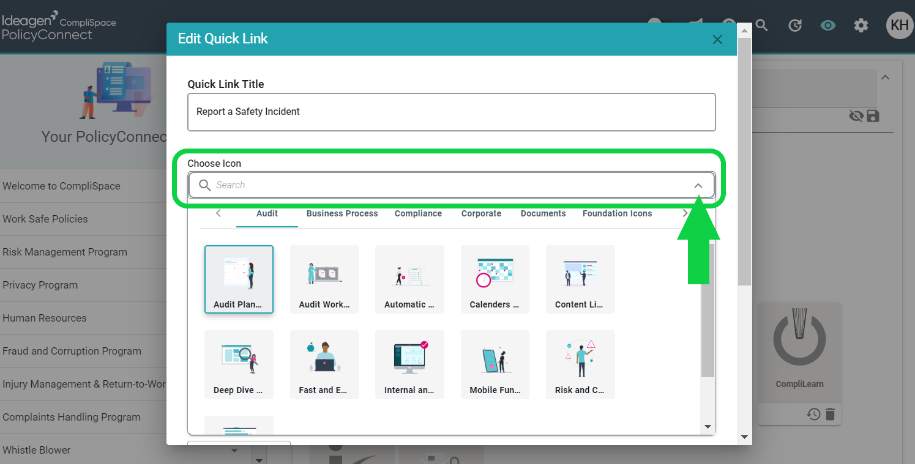
Task: Open settings gear in the header
Action: (x=861, y=25)
